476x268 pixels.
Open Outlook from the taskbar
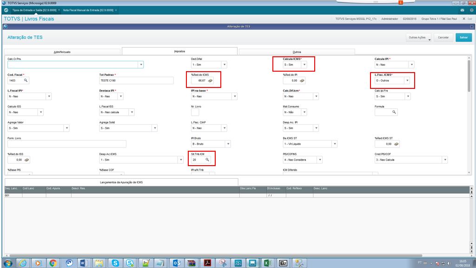176,263
